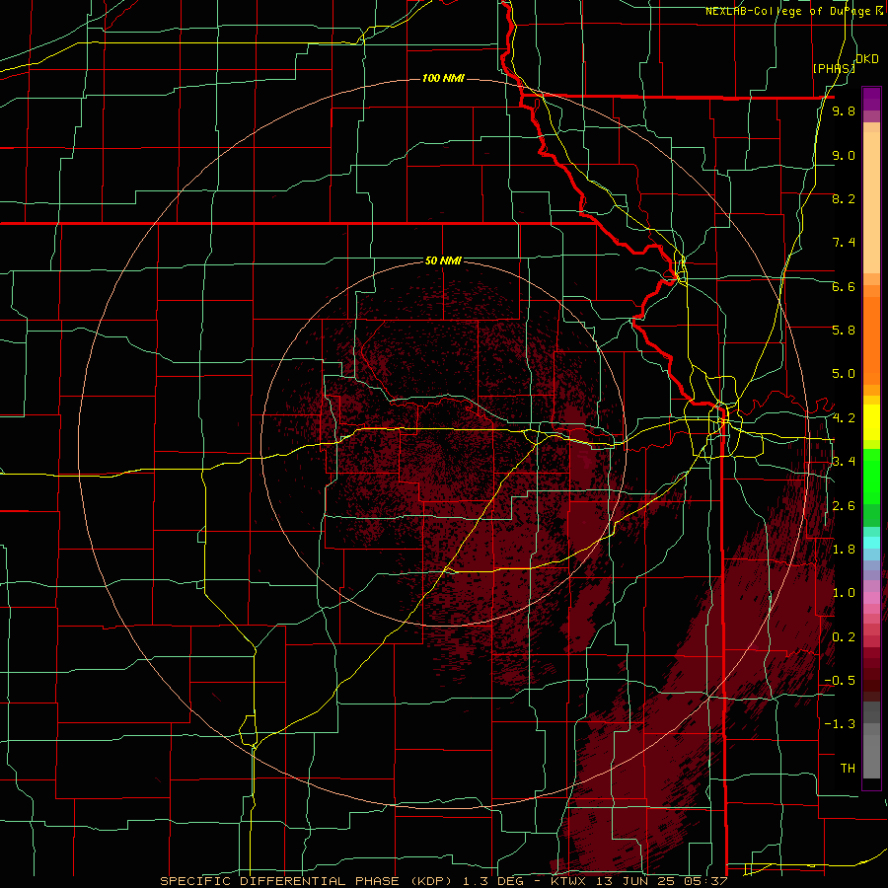Select the 1.8 value on the legend
Viewport: 888px width, 888px height.
click(844, 550)
